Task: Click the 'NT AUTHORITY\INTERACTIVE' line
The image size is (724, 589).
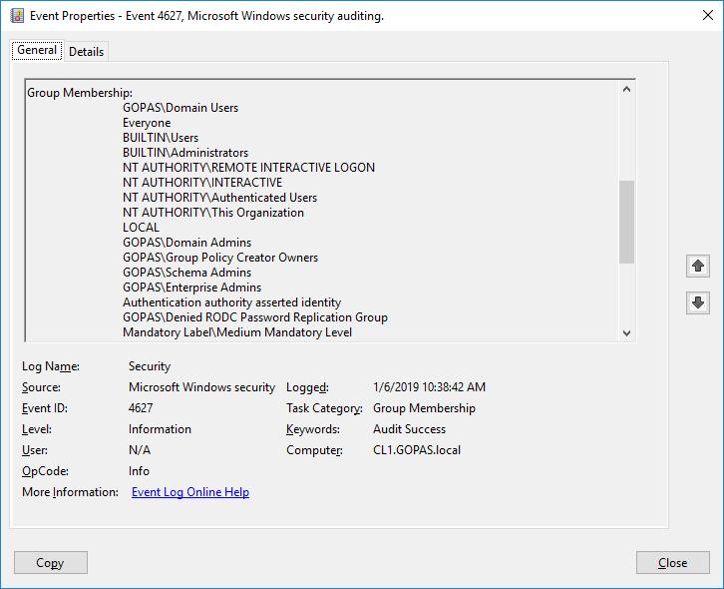Action: (x=202, y=183)
